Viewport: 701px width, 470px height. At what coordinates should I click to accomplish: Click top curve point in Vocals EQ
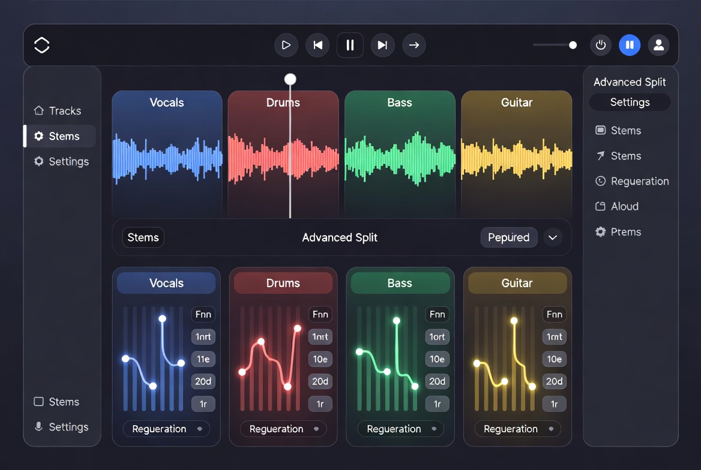point(162,318)
